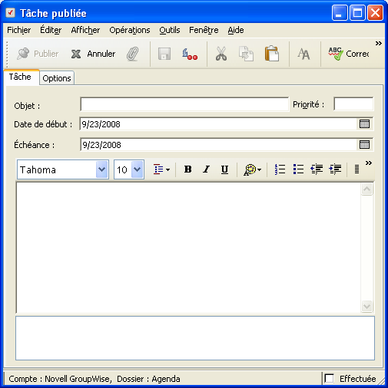Click scrollbar down arrow in message body
Screen dimensions: 388x388
point(366,306)
